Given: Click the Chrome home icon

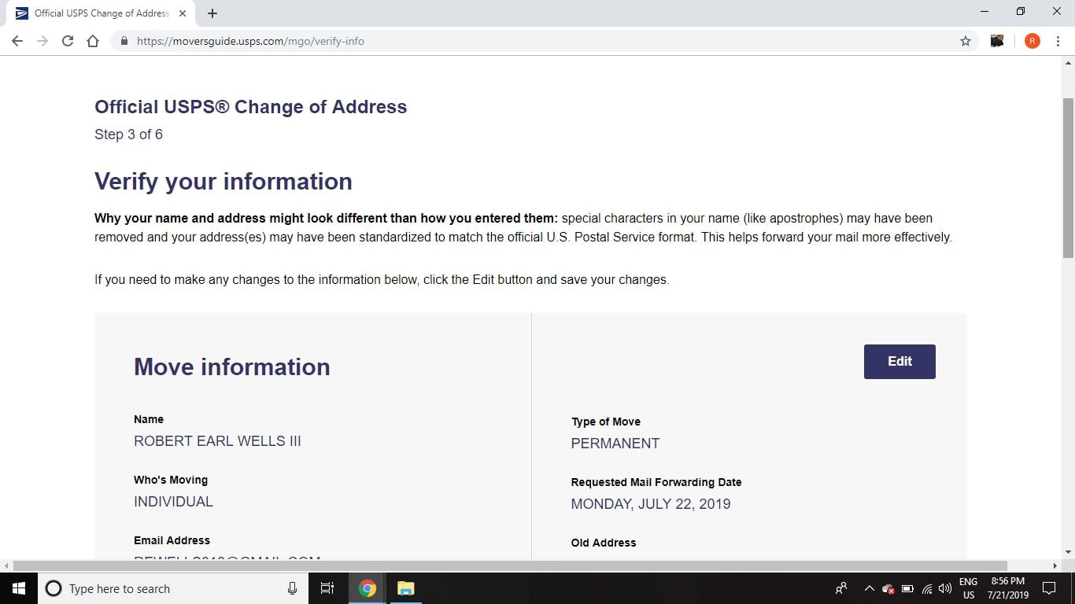Looking at the screenshot, I should [x=93, y=41].
